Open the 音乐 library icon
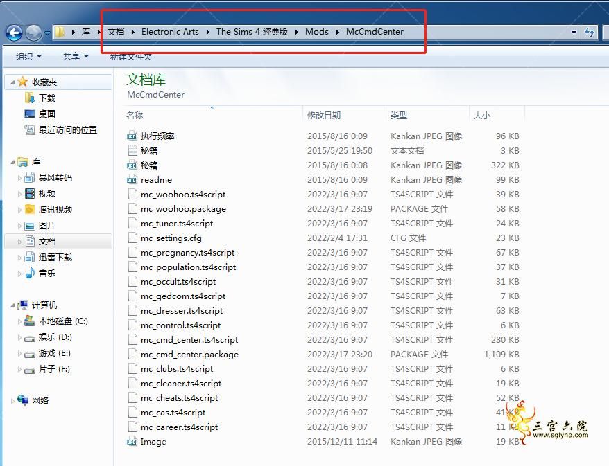 [x=30, y=273]
